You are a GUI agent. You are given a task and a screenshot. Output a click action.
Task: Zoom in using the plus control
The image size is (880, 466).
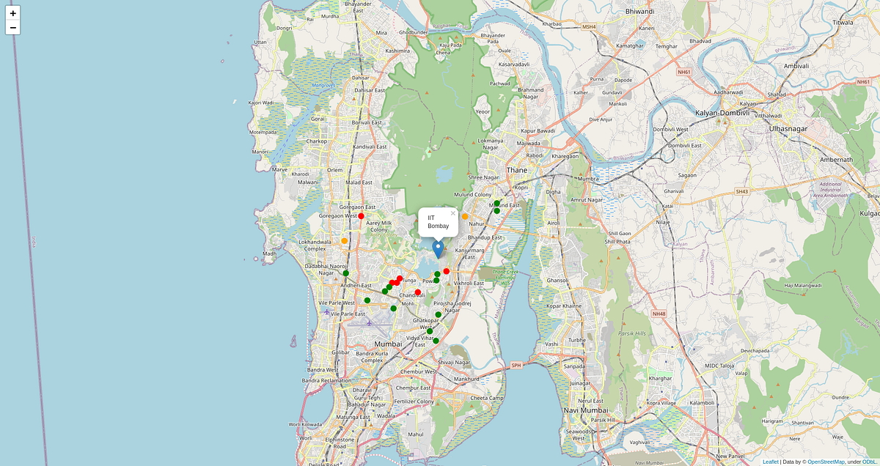[x=12, y=12]
